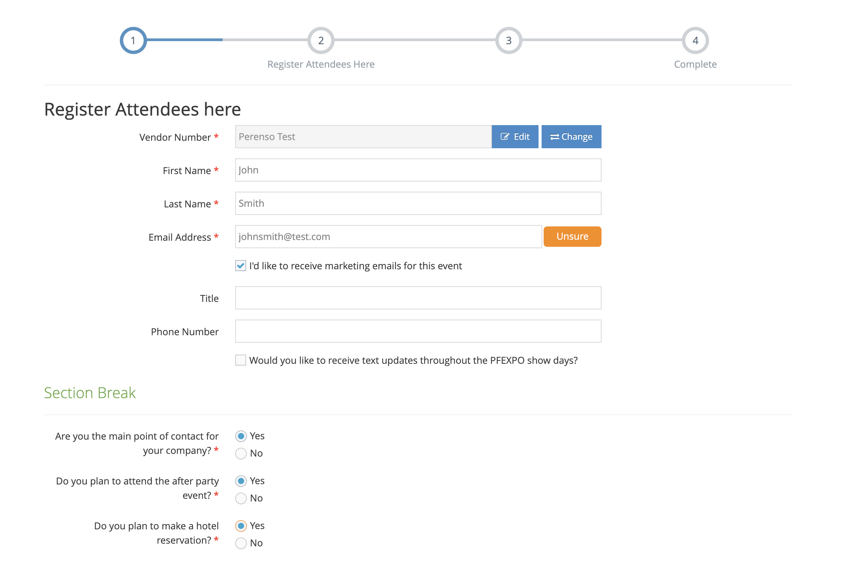Click the Change button beside Vendor Number

tap(571, 136)
